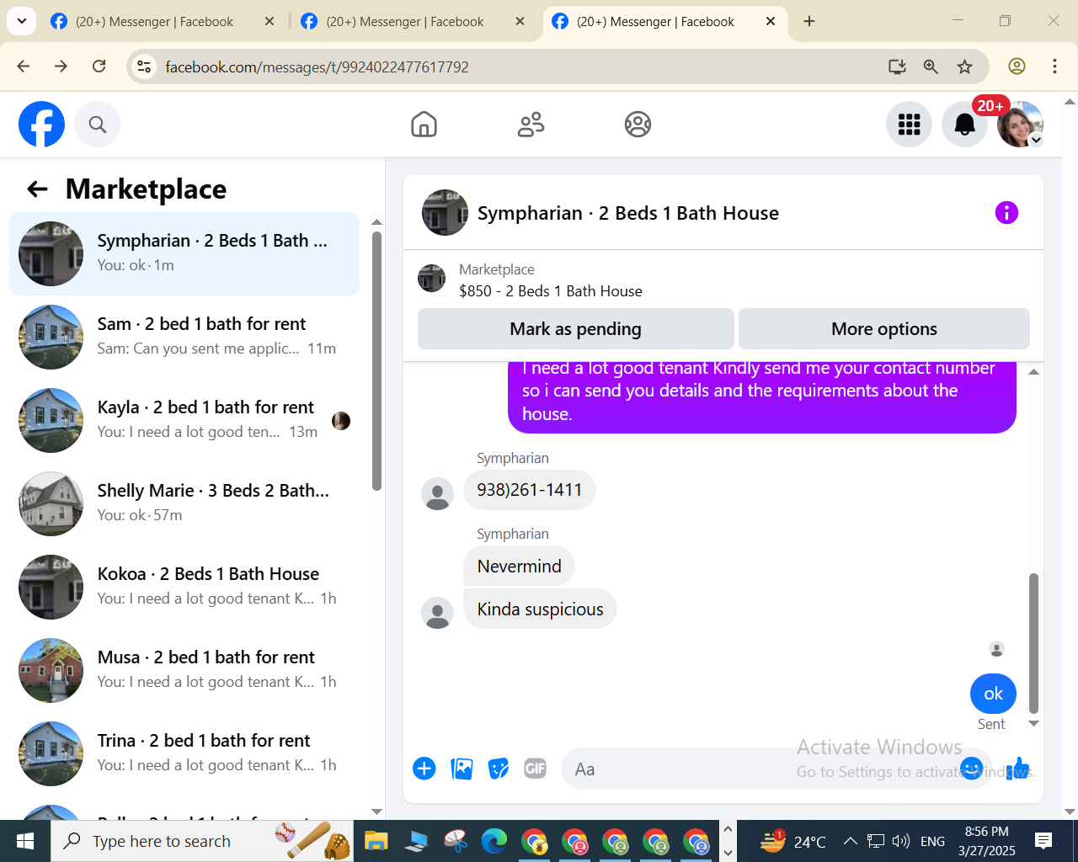Click the More options button
The height and width of the screenshot is (862, 1078).
pos(884,328)
